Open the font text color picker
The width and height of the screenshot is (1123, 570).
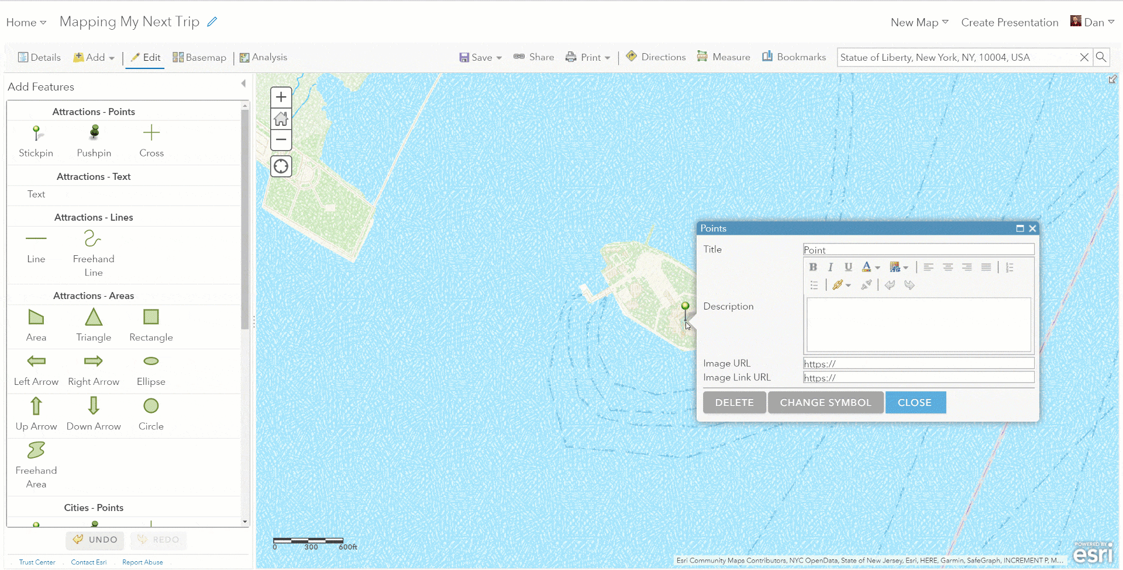pyautogui.click(x=870, y=267)
